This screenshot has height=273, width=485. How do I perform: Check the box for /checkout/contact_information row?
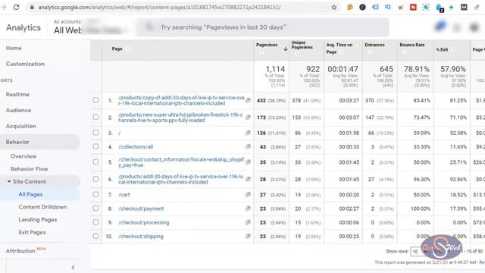click(96, 162)
